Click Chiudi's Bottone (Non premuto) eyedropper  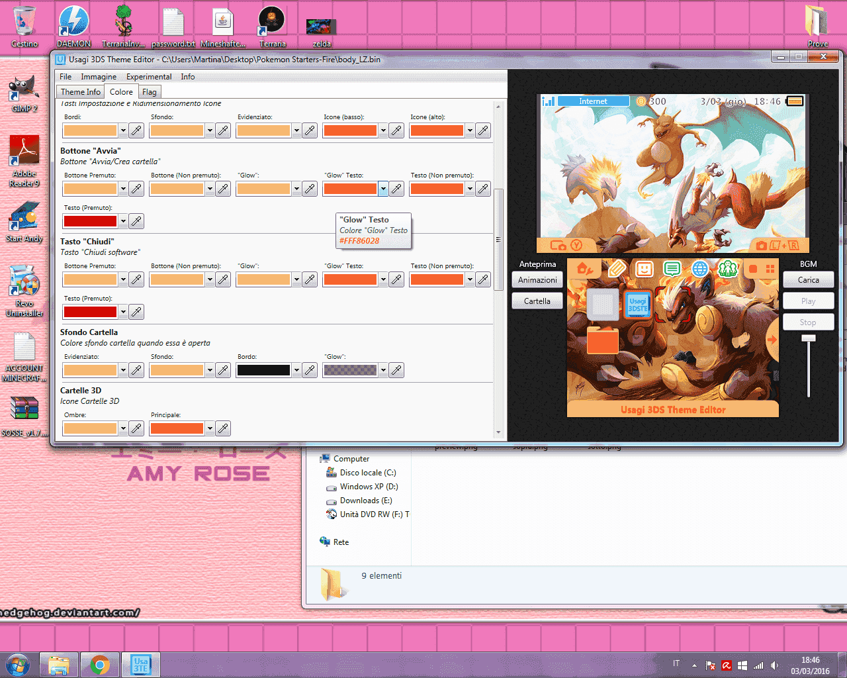pyautogui.click(x=223, y=279)
